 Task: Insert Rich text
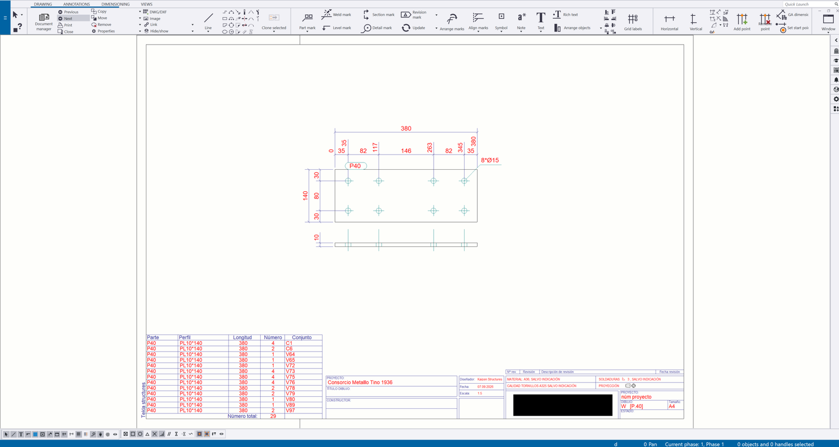tap(565, 14)
